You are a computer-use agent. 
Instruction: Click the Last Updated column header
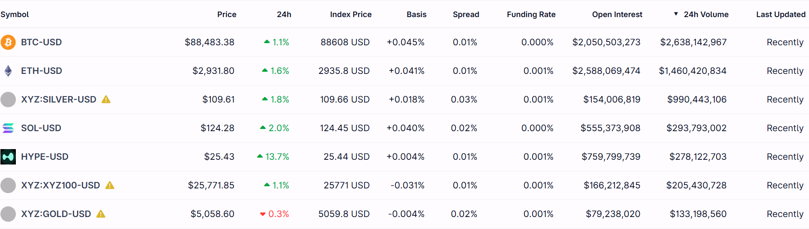[781, 15]
